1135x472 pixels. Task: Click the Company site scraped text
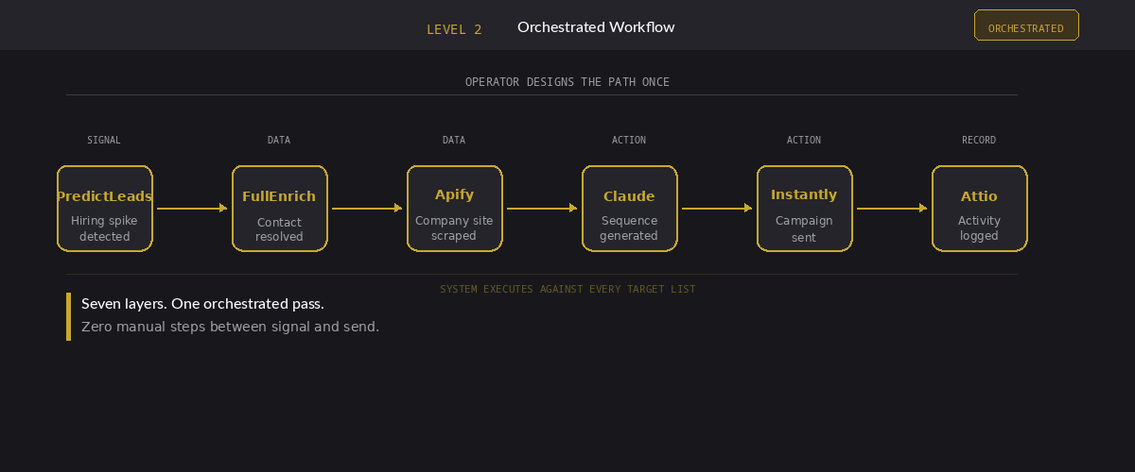[x=454, y=228]
